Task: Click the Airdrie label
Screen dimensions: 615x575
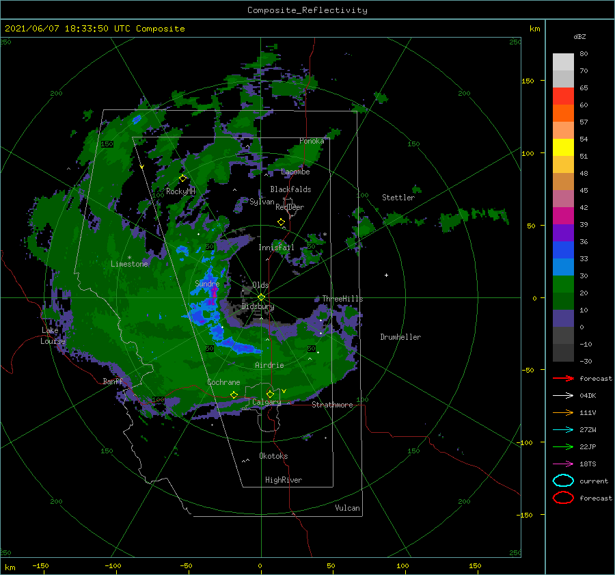Action: pos(269,365)
